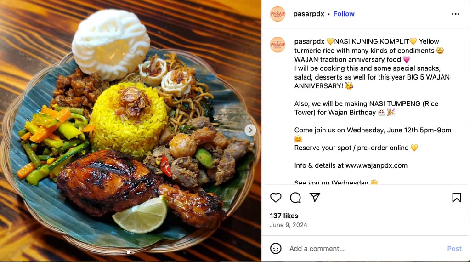The image size is (470, 262).
Task: Like the post with the heart icon
Action: click(276, 198)
